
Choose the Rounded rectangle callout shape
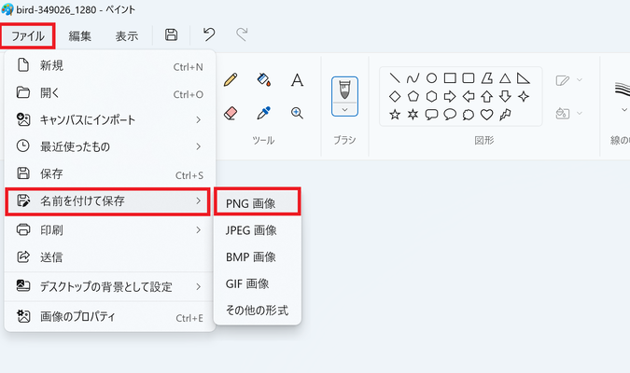point(431,115)
